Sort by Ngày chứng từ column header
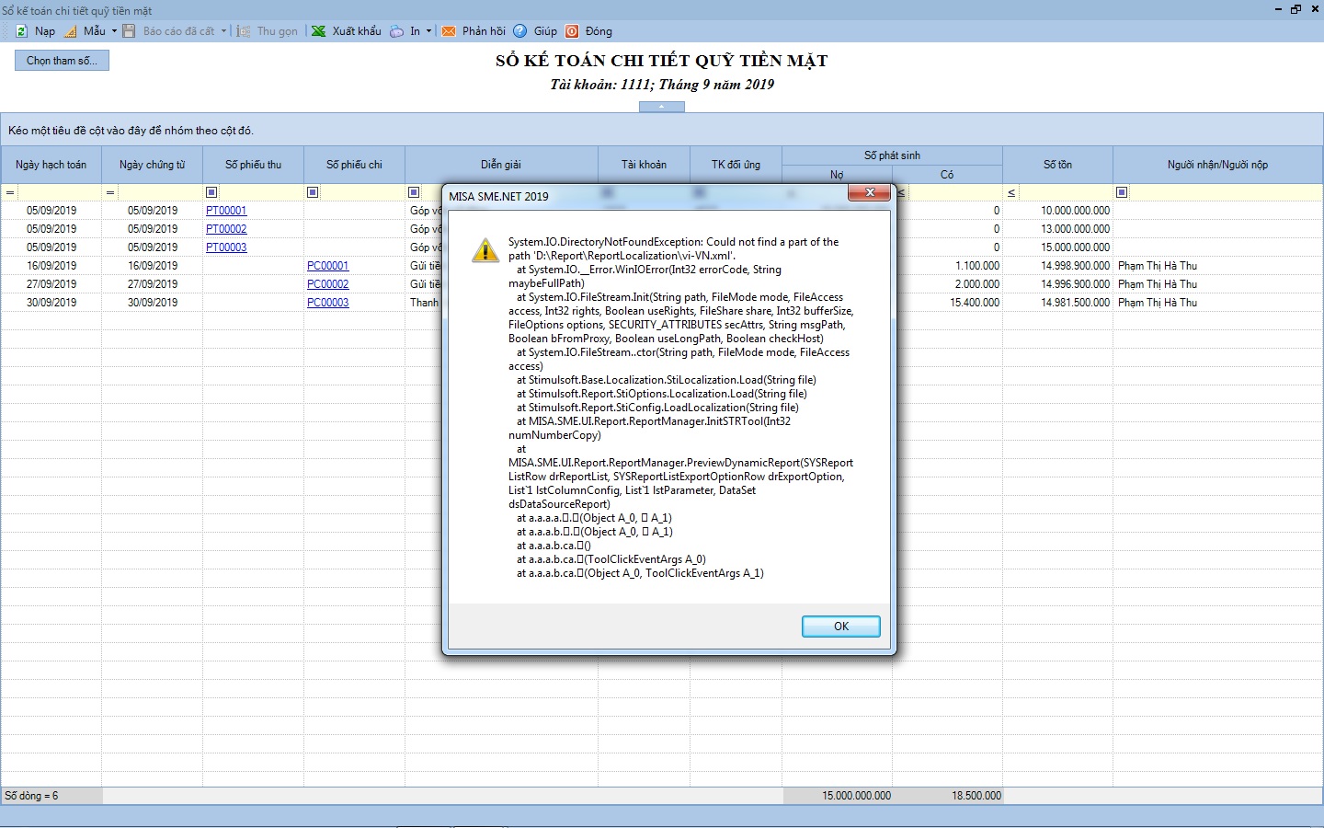Image resolution: width=1324 pixels, height=828 pixels. click(152, 165)
